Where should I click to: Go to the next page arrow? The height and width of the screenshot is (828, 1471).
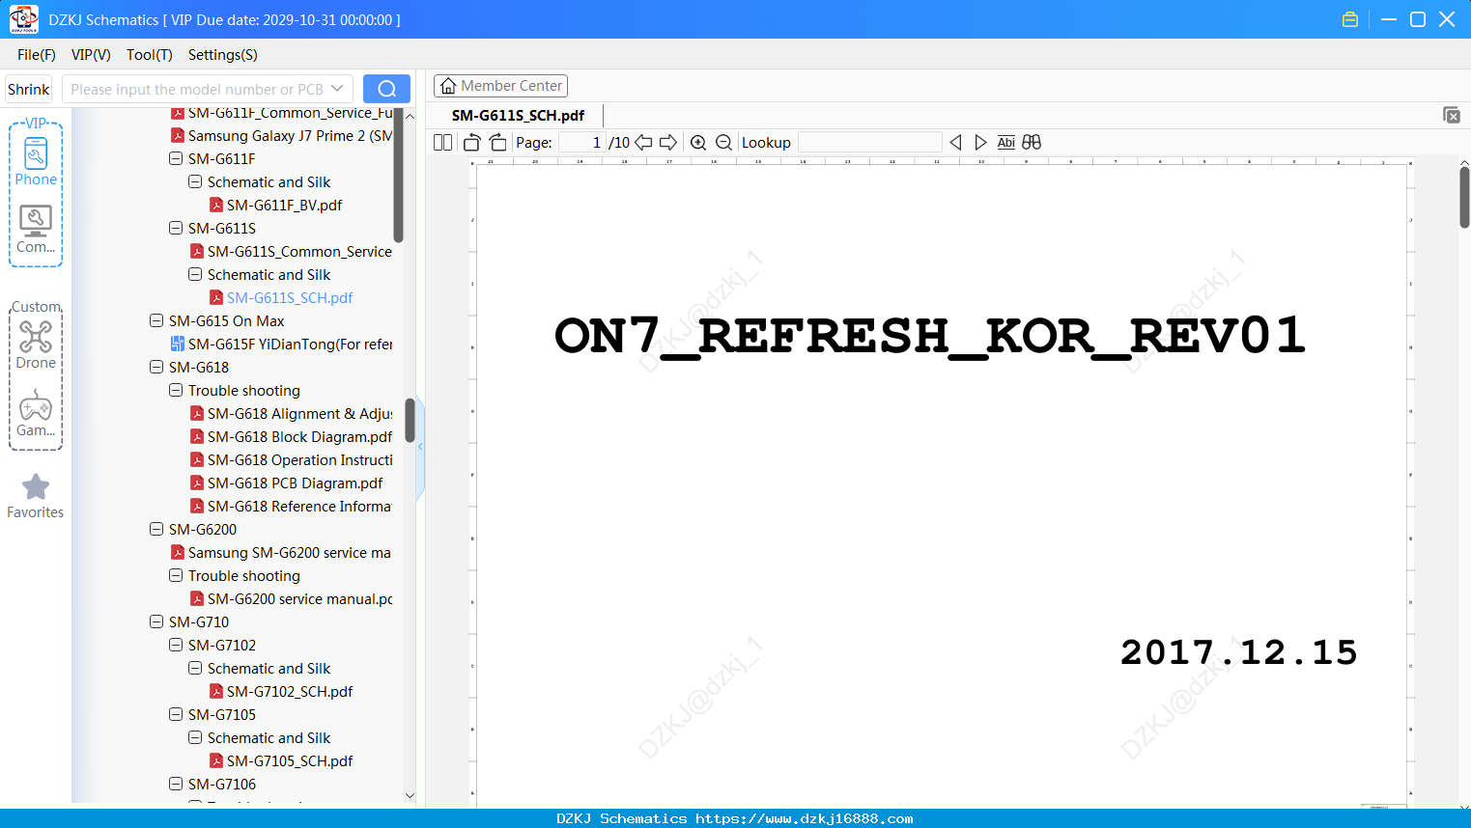[x=668, y=143]
